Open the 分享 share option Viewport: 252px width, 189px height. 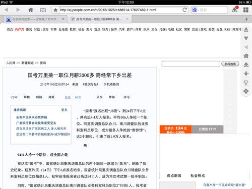(99, 97)
